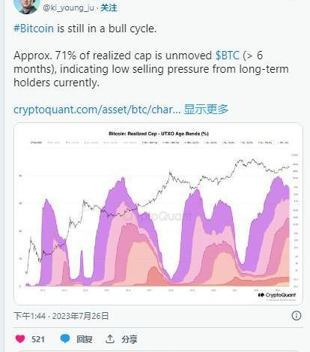This screenshot has height=352, width=310.
Task: Click the faint CryptoQuant watermark in mid-chart
Action: tap(159, 215)
